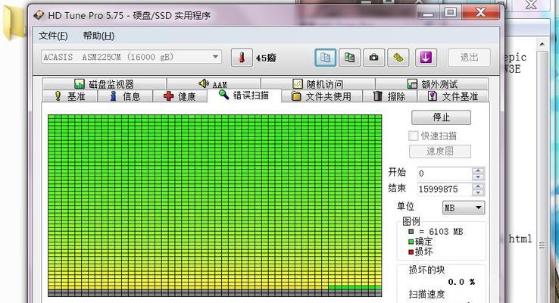Switch to the 基准 tab
The width and height of the screenshot is (559, 303).
click(70, 96)
